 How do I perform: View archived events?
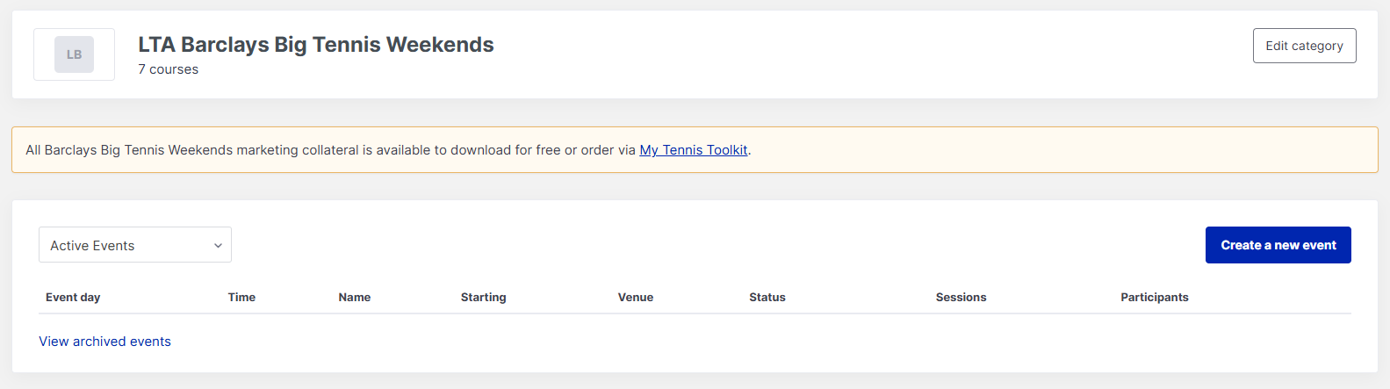[104, 342]
